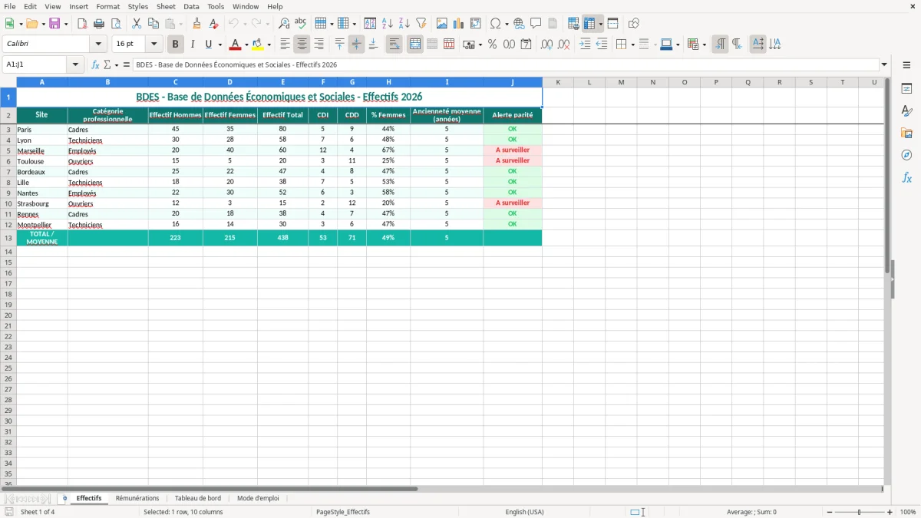This screenshot has width=921, height=518.
Task: Insert a hyperlink
Action: (519, 24)
